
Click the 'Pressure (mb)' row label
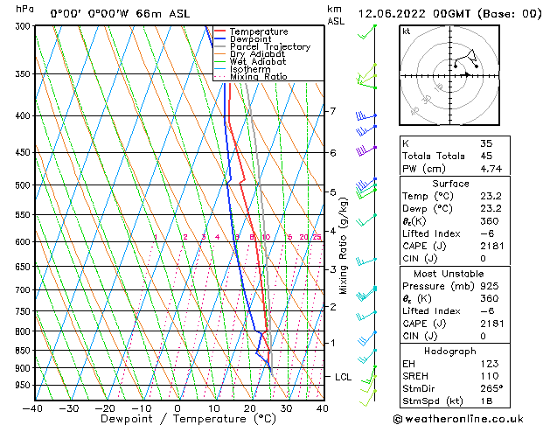click(437, 286)
